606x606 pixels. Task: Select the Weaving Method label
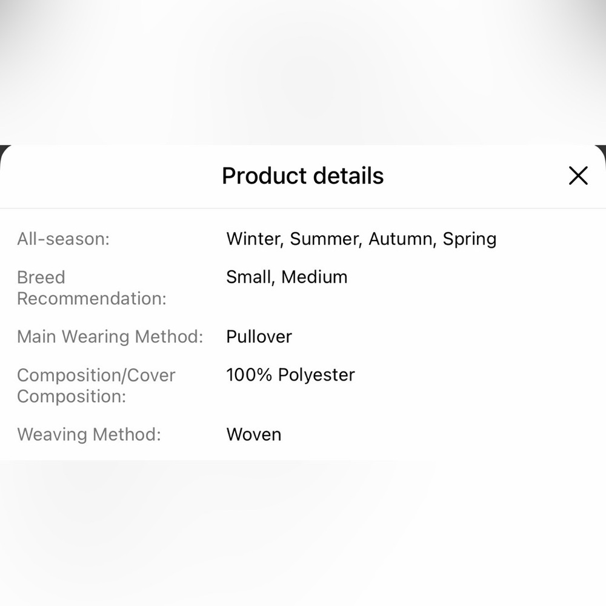[x=89, y=435]
